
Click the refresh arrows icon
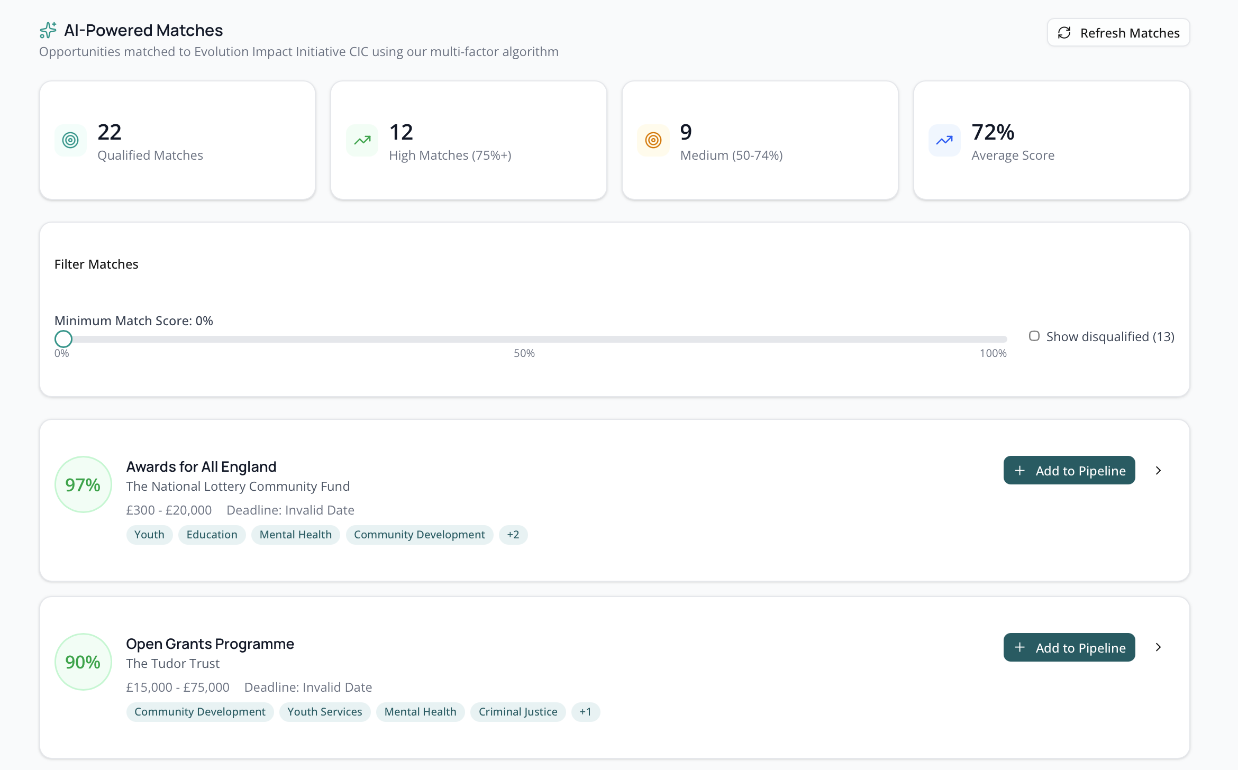1064,33
